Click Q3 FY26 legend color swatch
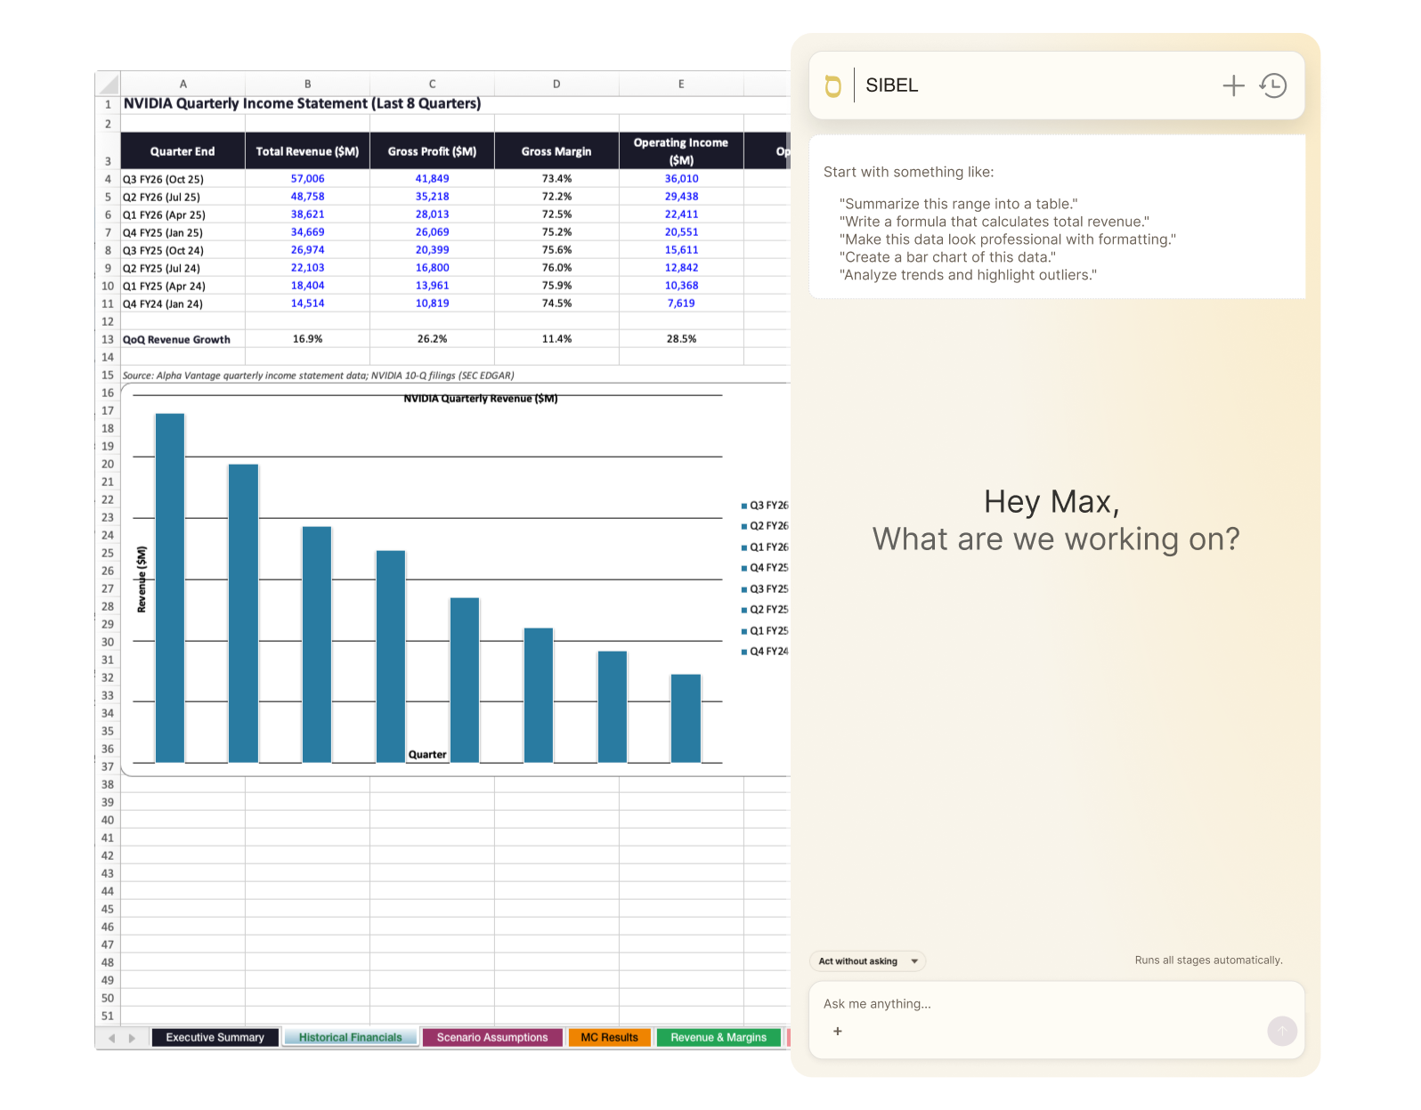Viewport: 1421px width, 1110px height. pos(744,506)
